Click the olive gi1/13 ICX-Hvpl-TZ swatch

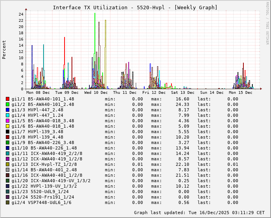tap(7, 164)
